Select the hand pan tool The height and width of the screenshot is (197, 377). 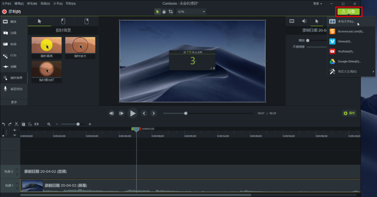(x=164, y=12)
